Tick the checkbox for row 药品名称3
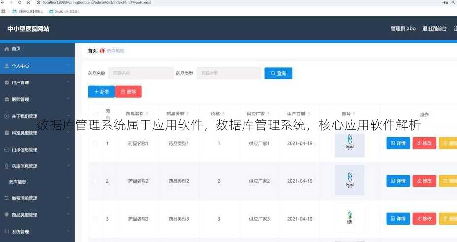Viewport: 457px width, 242px height. 95,219
